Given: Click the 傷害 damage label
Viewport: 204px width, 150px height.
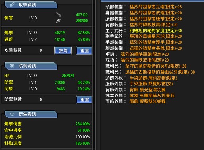Looking at the screenshot, I should click(9, 18).
